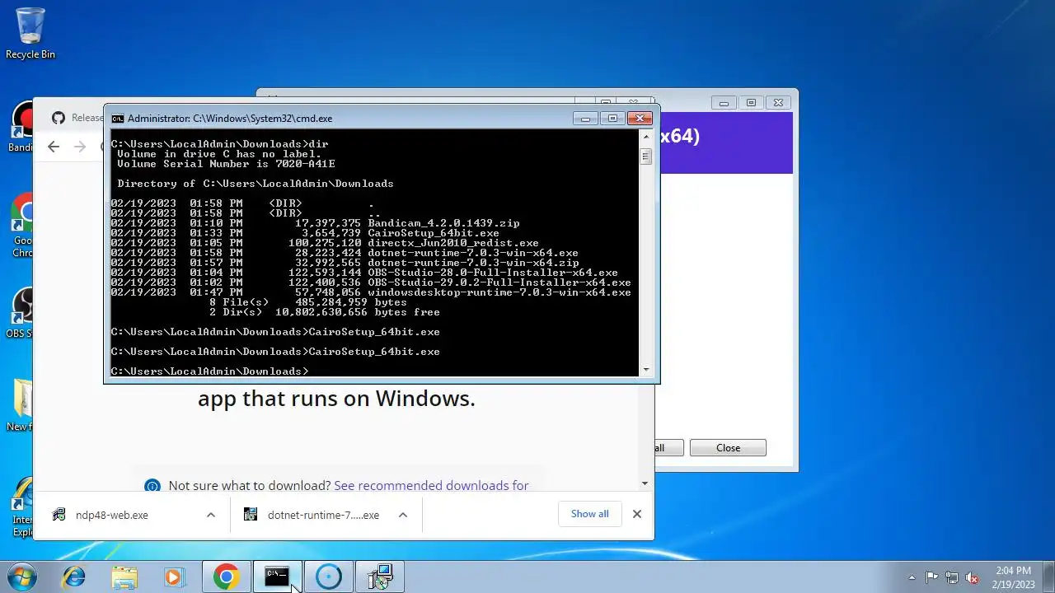This screenshot has height=593, width=1055.
Task: Click cmd window scrollbar thumb
Action: 645,156
